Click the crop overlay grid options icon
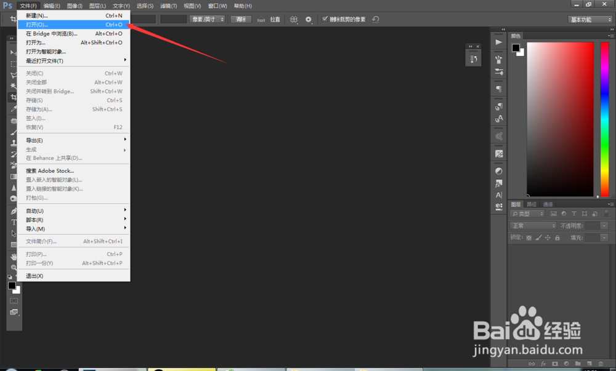The width and height of the screenshot is (616, 371). [x=293, y=19]
